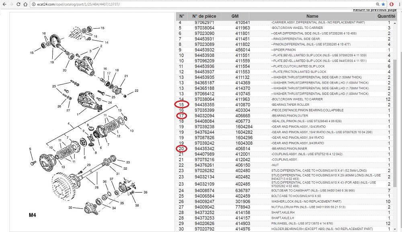Click the circled part number 15
The height and width of the screenshot is (232, 402).
(x=182, y=105)
